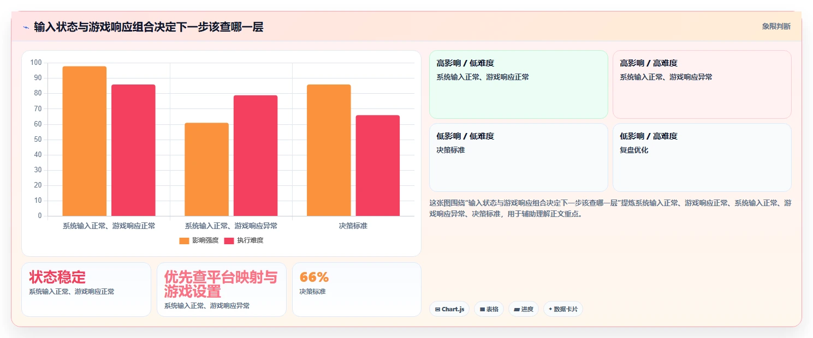Toggle the 执行难度 legend entry
Image resolution: width=813 pixels, height=338 pixels.
(244, 240)
